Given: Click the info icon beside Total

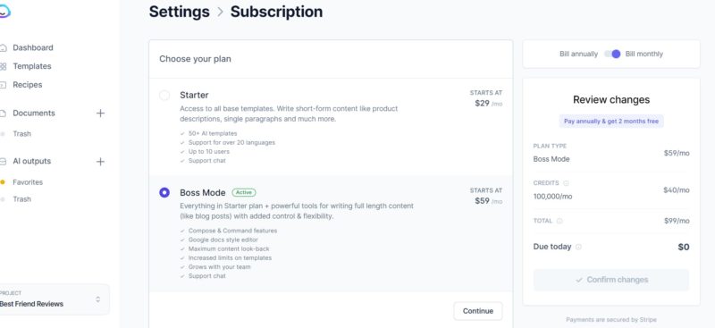Looking at the screenshot, I should pyautogui.click(x=559, y=221).
